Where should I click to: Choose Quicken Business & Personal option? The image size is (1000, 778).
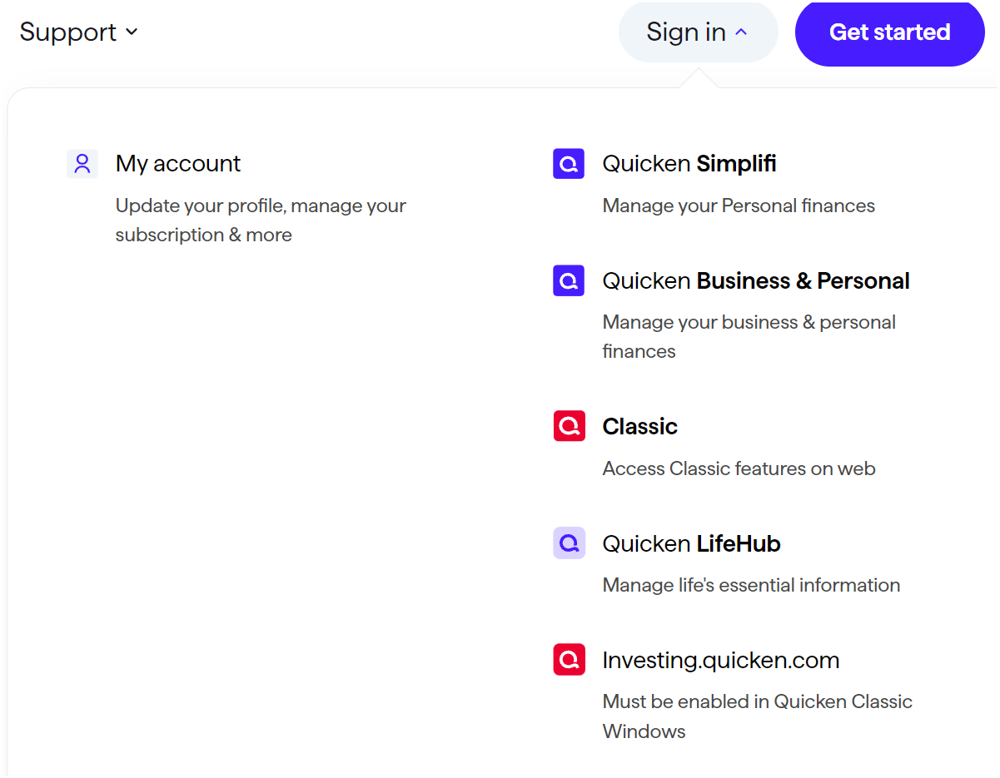pos(756,280)
